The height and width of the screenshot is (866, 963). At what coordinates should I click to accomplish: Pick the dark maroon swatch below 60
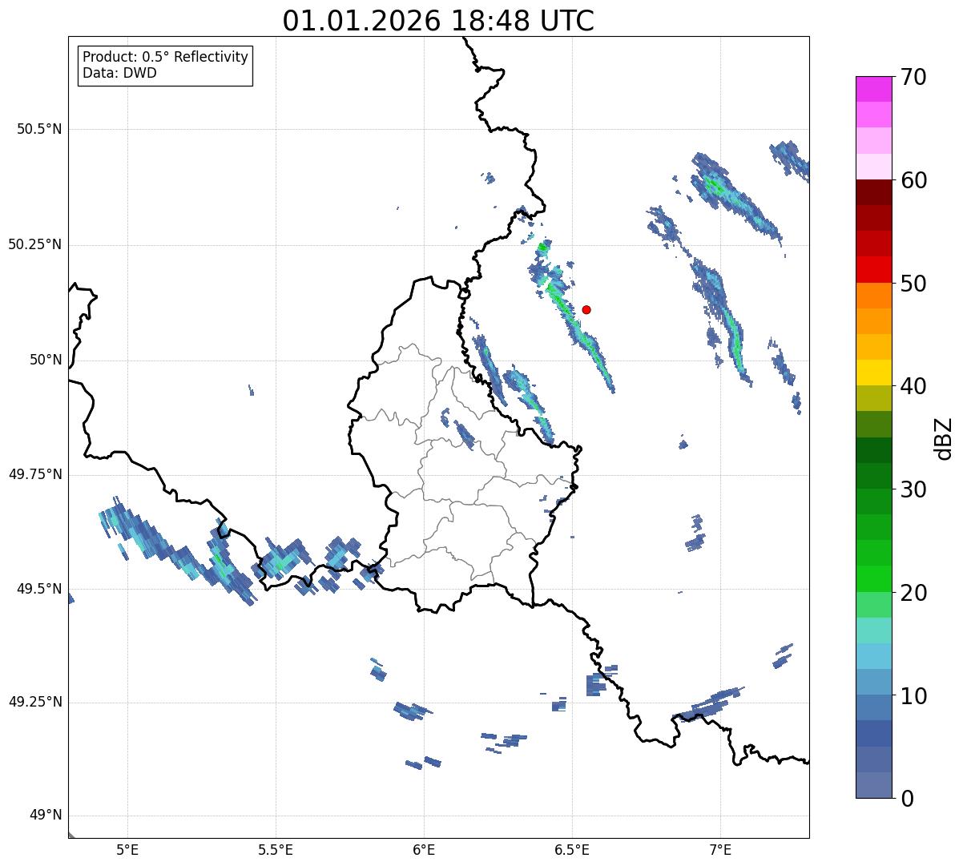pos(873,192)
